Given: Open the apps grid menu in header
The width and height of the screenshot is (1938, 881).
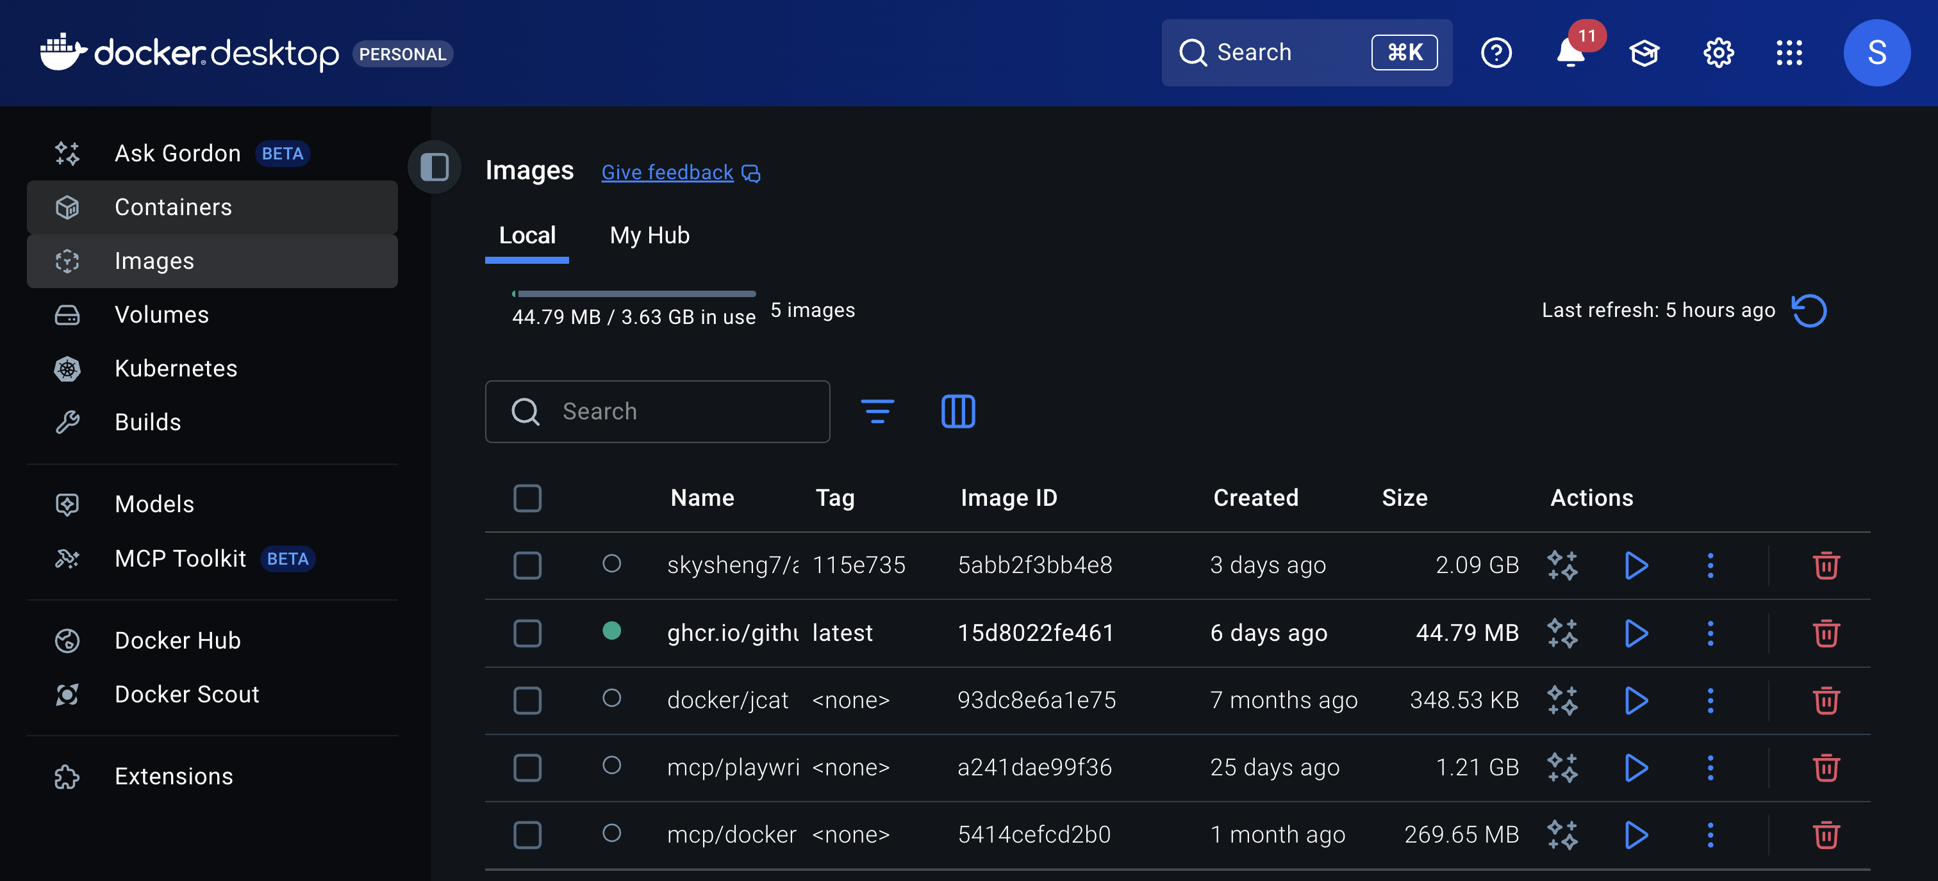Looking at the screenshot, I should (1789, 53).
